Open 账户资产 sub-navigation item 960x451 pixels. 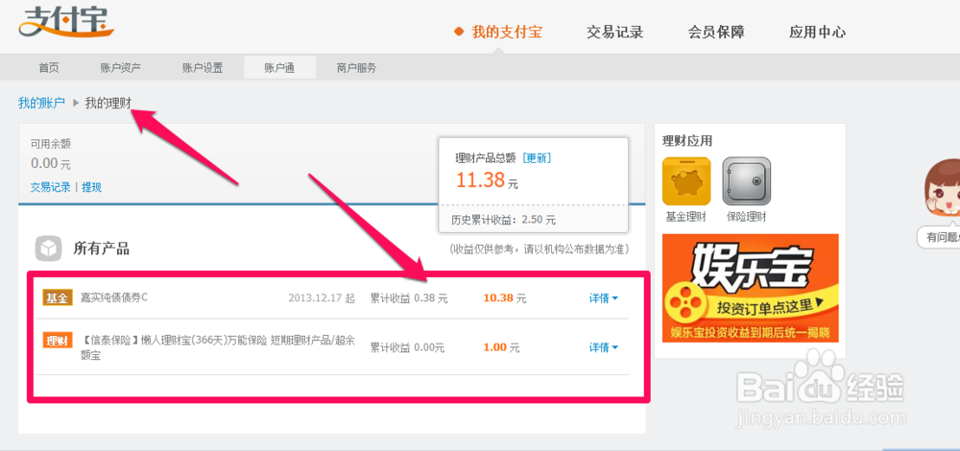point(121,68)
